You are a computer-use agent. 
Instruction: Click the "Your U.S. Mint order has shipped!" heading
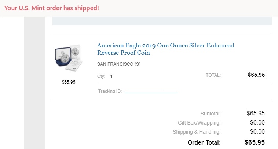click(x=52, y=8)
